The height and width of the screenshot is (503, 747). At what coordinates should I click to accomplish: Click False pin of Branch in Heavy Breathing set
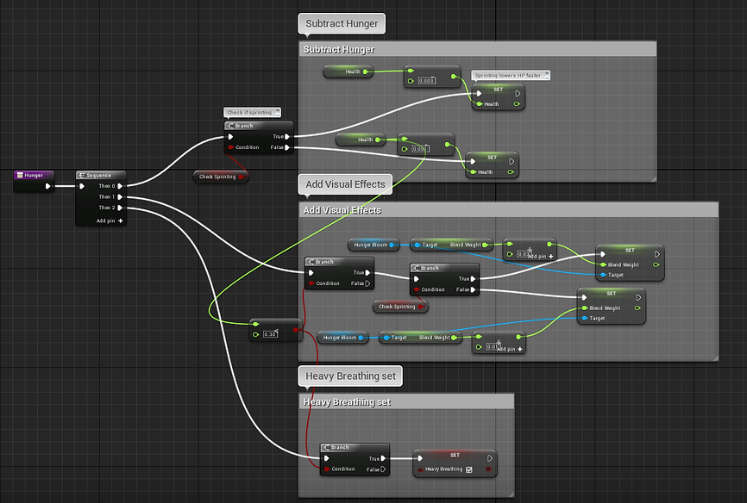[x=383, y=469]
